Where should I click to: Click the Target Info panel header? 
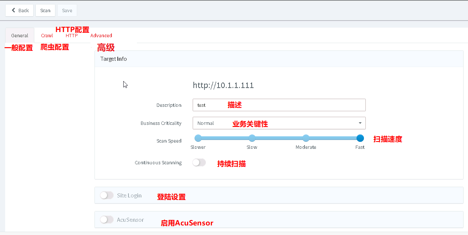(279, 59)
